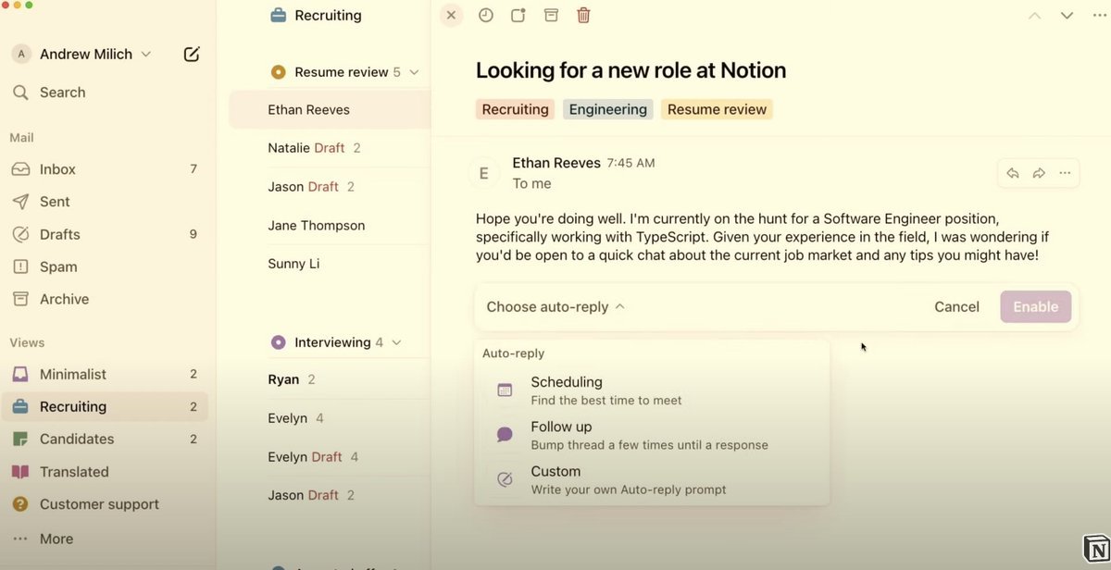Open the Candidates view
This screenshot has width=1111, height=570.
105,439
